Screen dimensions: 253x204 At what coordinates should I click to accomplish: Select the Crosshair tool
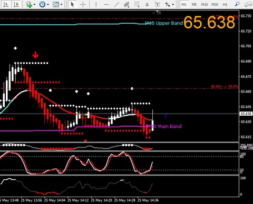pyautogui.click(x=83, y=4)
